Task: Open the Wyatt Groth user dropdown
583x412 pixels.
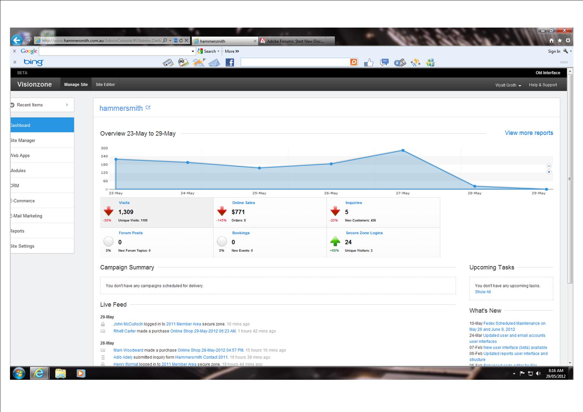Action: pos(508,85)
